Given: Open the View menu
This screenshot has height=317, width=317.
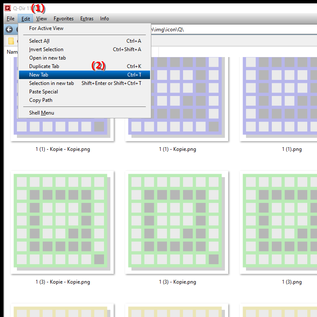Looking at the screenshot, I should pyautogui.click(x=42, y=19).
